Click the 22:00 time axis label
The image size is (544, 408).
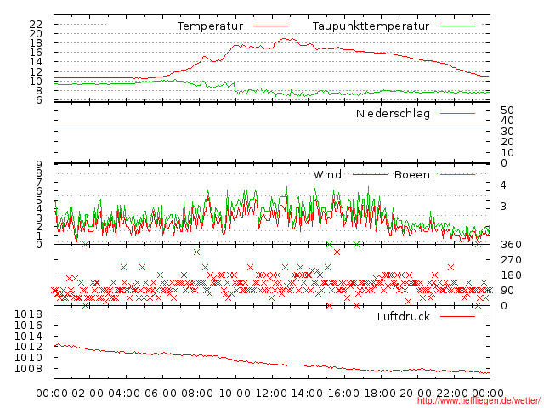click(x=452, y=394)
